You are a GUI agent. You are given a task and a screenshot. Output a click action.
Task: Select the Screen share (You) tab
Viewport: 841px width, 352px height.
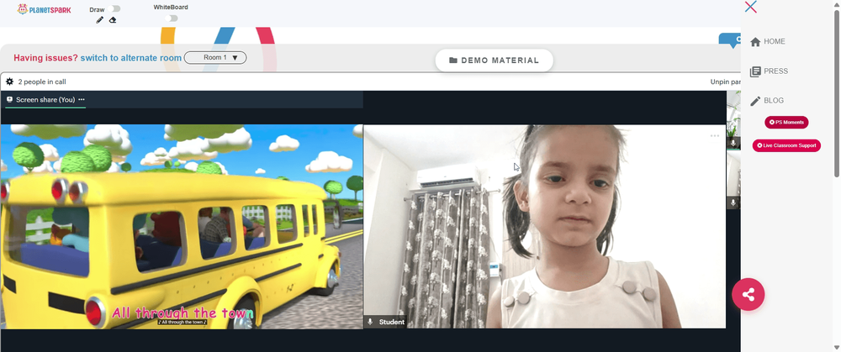[45, 100]
